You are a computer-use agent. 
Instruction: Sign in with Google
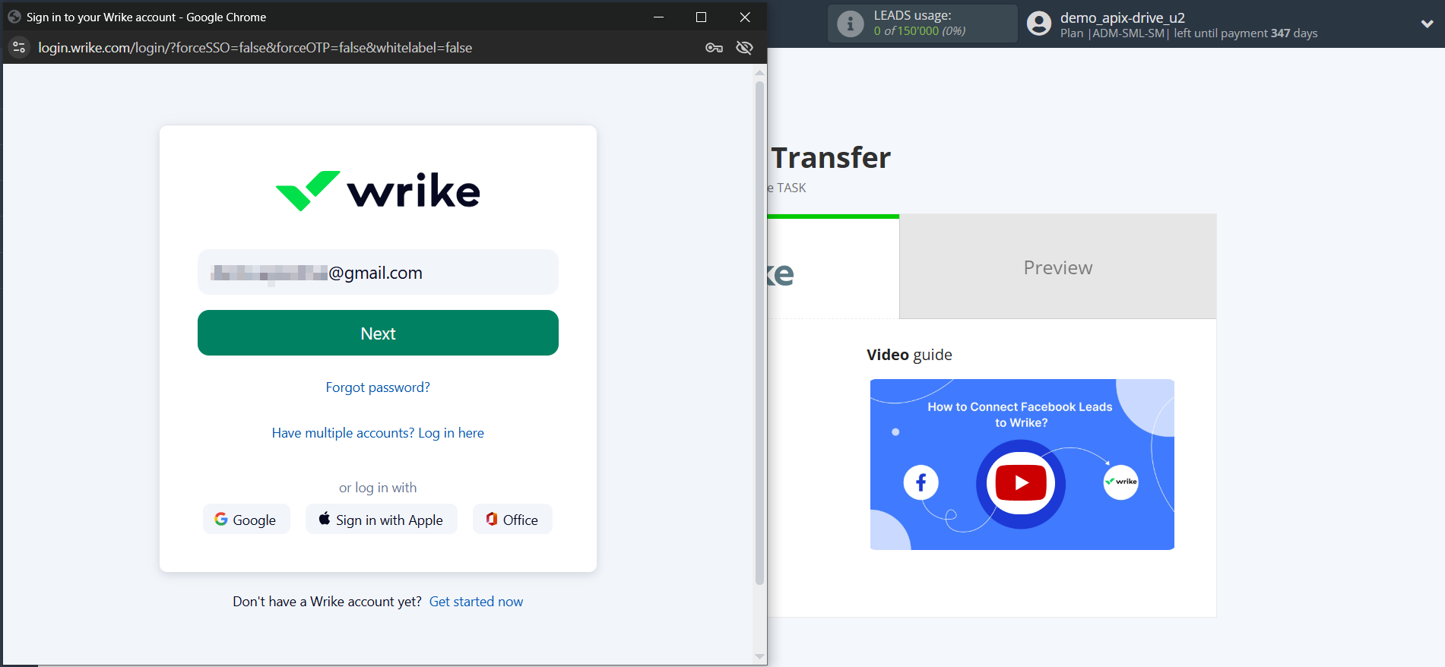click(246, 520)
